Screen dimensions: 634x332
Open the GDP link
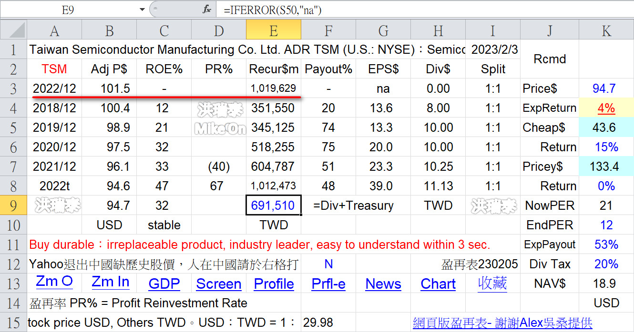(164, 284)
